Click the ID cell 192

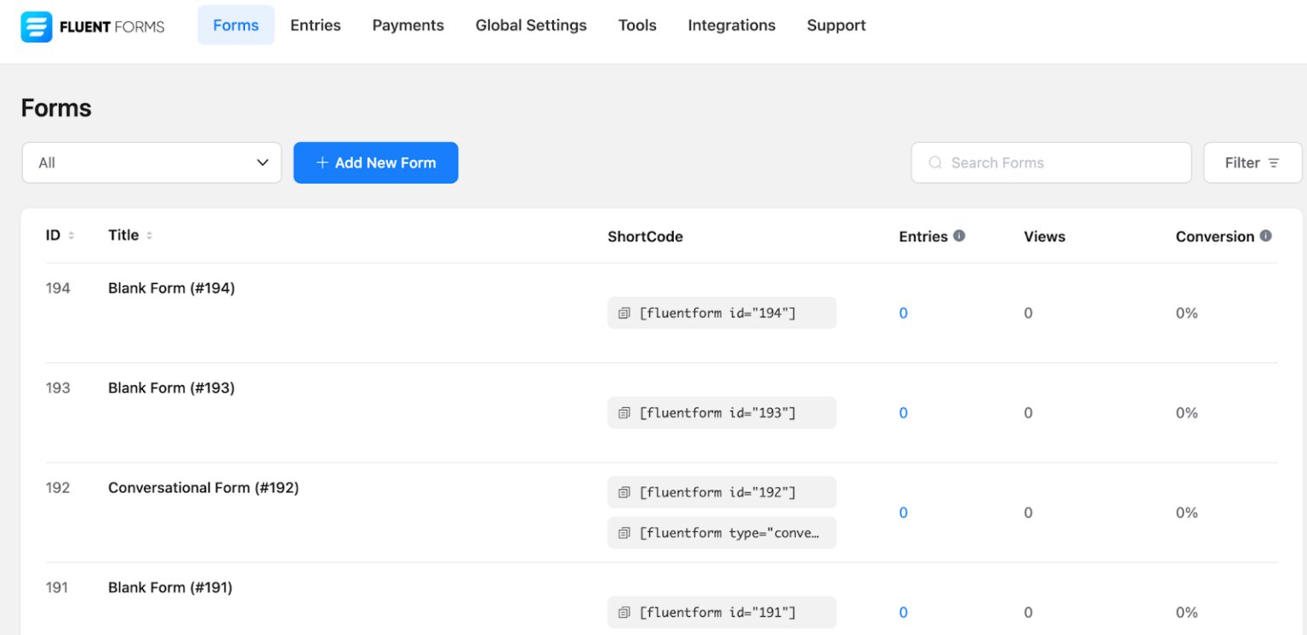click(x=58, y=488)
